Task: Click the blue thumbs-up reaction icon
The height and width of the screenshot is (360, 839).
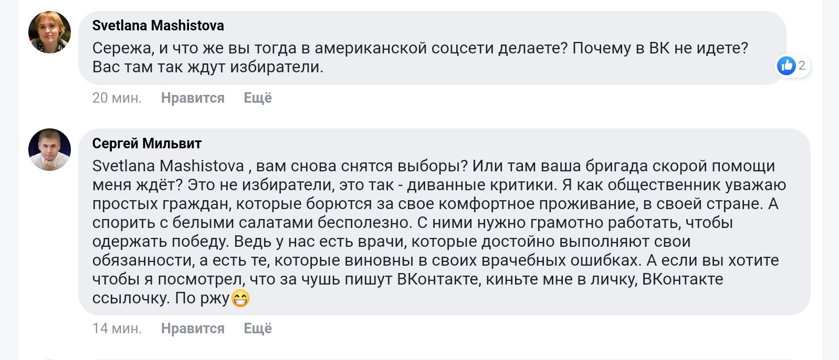Action: pyautogui.click(x=786, y=66)
